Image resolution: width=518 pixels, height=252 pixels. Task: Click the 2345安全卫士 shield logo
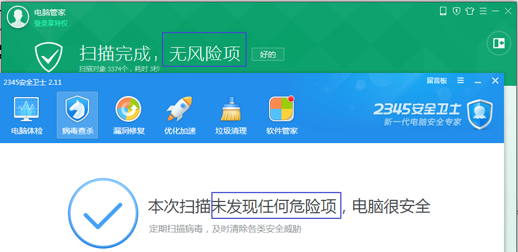point(480,114)
